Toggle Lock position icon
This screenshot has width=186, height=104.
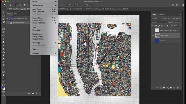click(162, 26)
